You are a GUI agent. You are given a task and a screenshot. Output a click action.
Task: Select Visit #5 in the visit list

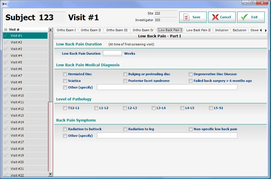(x=17, y=62)
